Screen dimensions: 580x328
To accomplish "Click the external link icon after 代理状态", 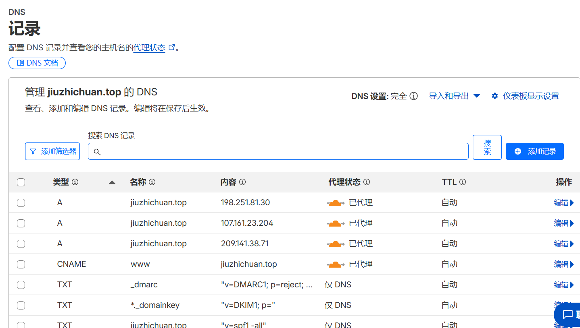I will click(x=172, y=47).
